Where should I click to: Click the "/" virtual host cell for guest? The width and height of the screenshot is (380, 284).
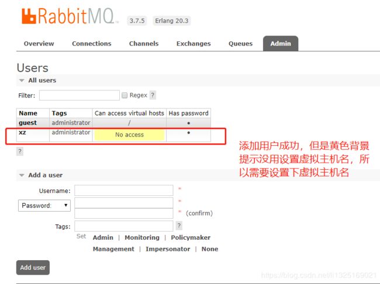pyautogui.click(x=129, y=123)
